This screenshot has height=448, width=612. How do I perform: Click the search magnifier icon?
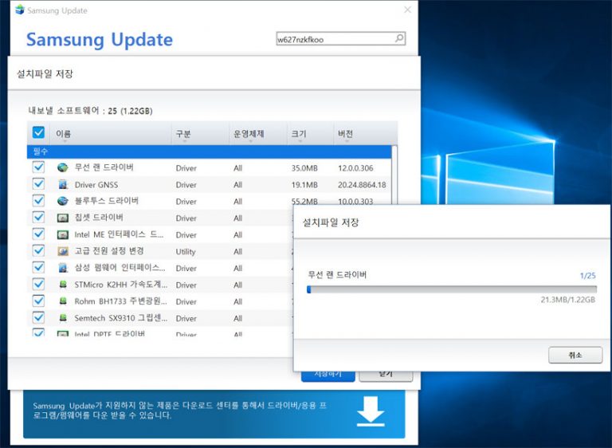[399, 38]
